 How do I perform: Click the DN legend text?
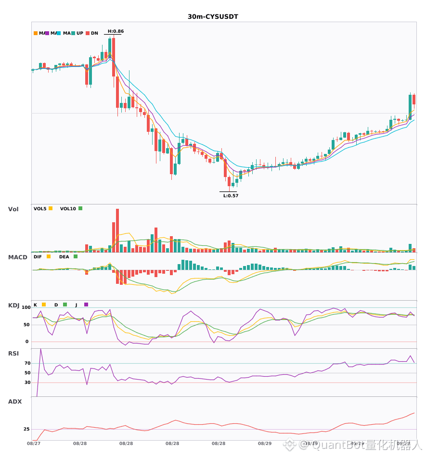[x=94, y=33]
